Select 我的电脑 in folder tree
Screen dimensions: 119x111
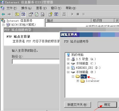[x=77, y=54]
